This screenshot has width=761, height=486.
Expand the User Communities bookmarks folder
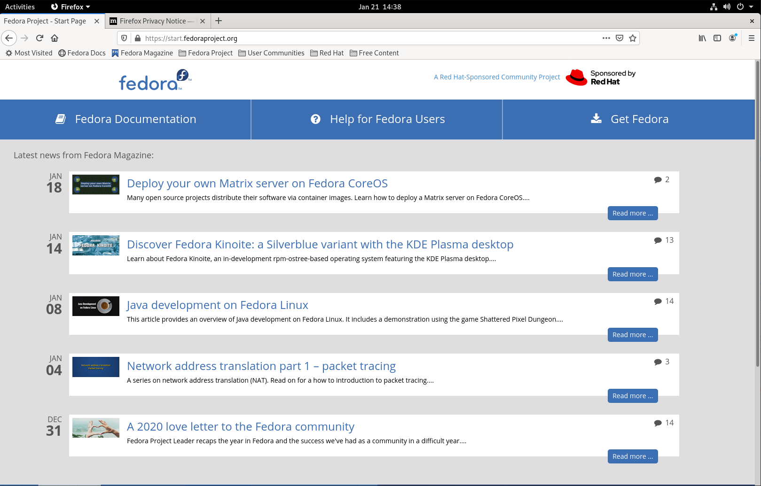[x=271, y=53]
